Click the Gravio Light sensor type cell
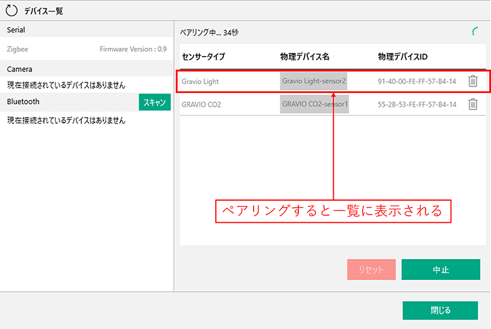 200,81
